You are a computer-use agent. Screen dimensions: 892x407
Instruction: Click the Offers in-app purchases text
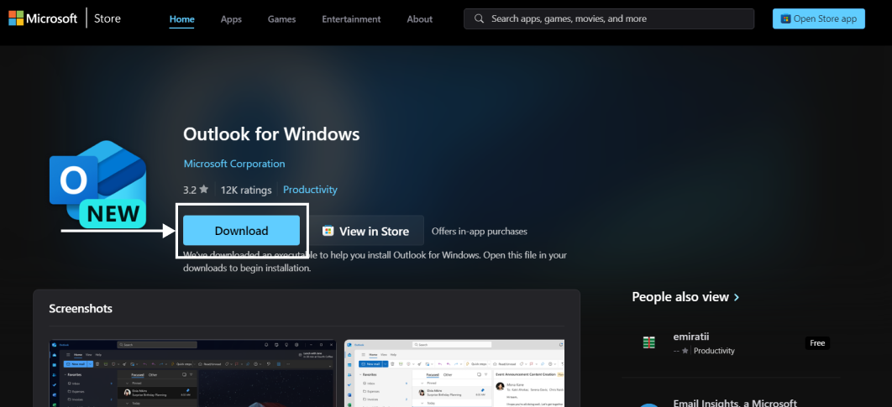pyautogui.click(x=479, y=232)
